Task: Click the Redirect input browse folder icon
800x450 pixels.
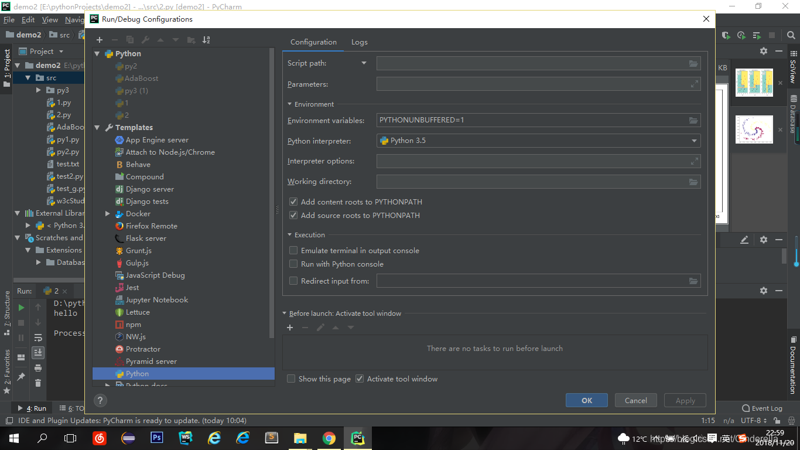Action: pyautogui.click(x=693, y=281)
